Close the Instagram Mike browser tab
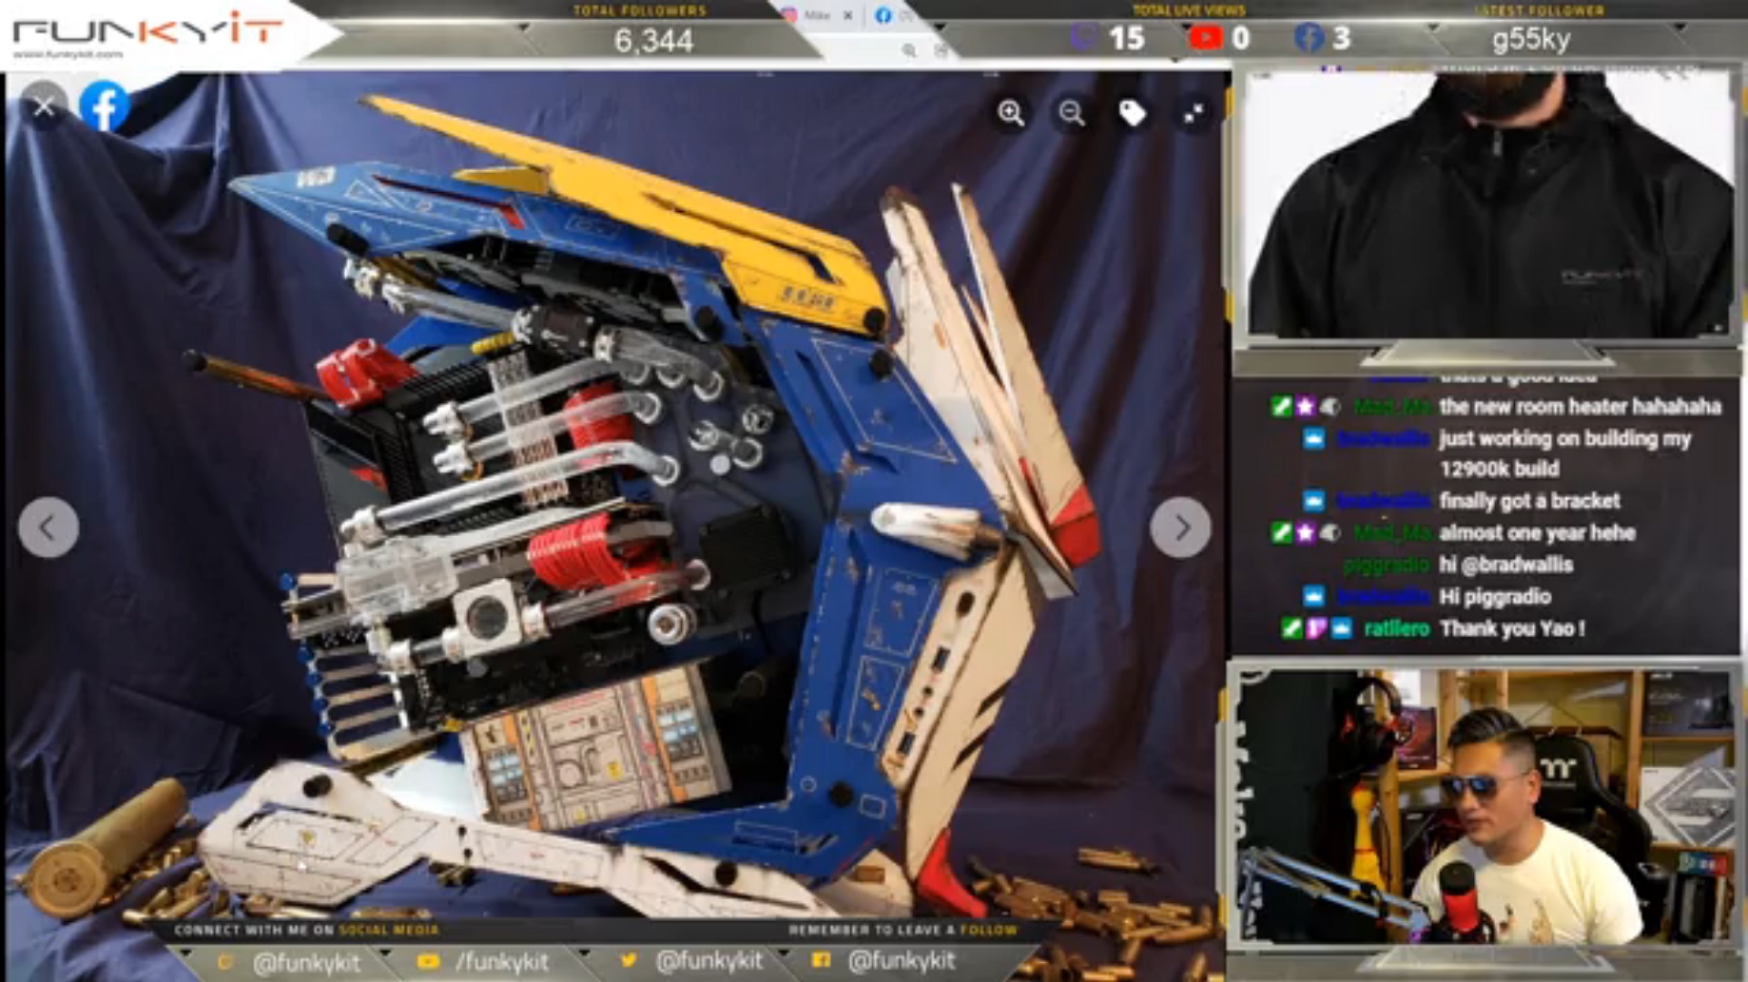1748x982 pixels. tap(848, 15)
